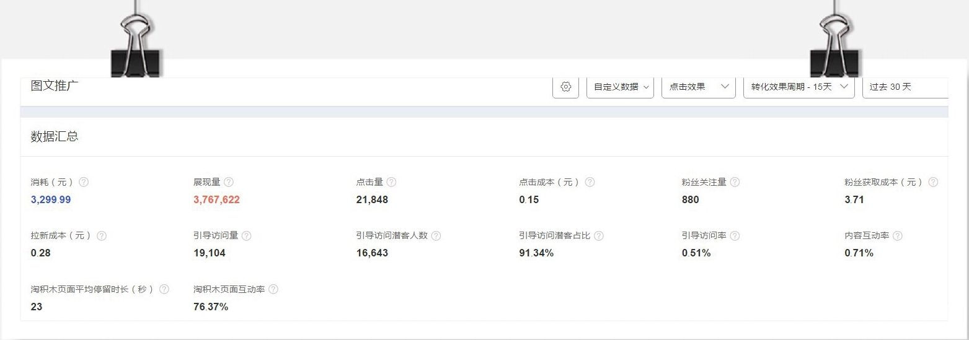
Task: Open the 自定义数据 dropdown
Action: click(620, 87)
